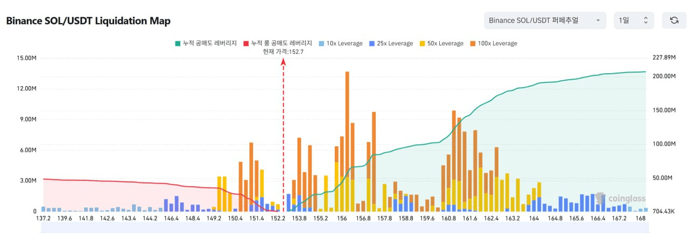This screenshot has width=689, height=233.
Task: Change the 1일 time range stepper
Action: tap(634, 20)
